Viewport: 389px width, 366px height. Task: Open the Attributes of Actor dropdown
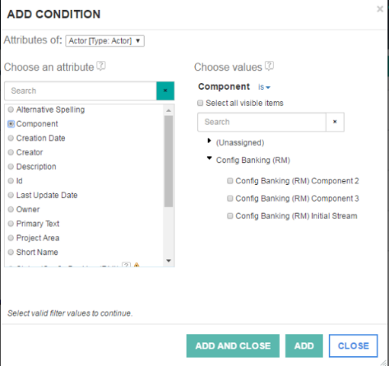104,41
